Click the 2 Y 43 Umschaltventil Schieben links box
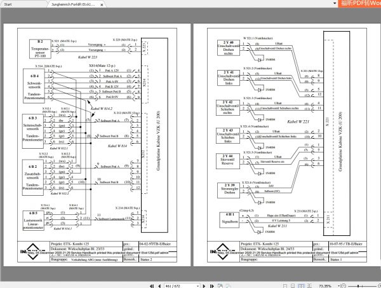Viewport: 381px width, 288px height. click(x=228, y=135)
